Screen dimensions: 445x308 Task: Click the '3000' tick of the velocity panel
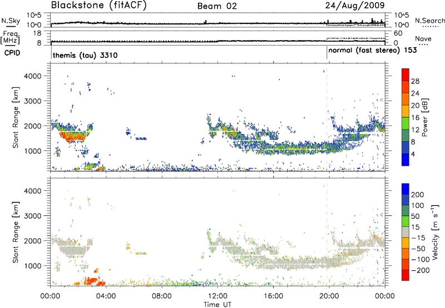[32, 216]
